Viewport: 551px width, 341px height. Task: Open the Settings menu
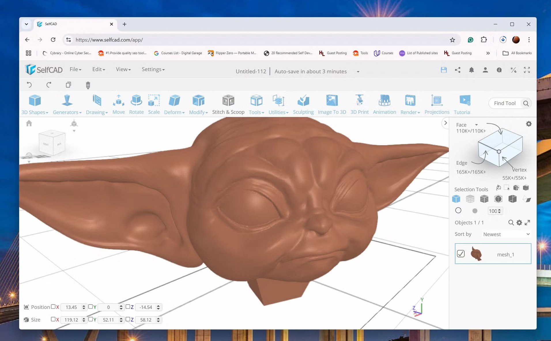tap(153, 69)
